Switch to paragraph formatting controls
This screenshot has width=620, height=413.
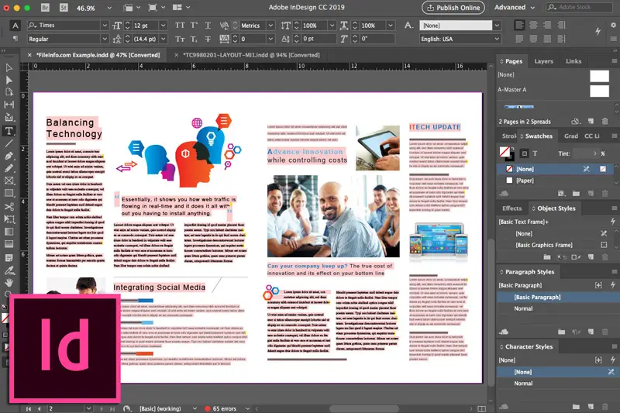15,38
